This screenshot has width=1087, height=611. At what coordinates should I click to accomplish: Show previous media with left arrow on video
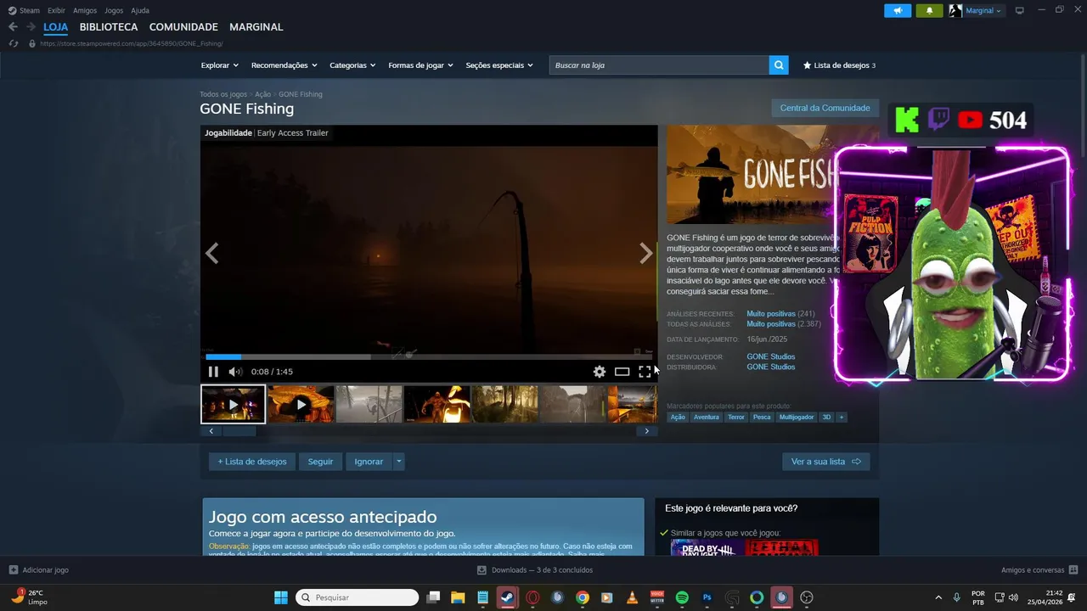pyautogui.click(x=212, y=253)
